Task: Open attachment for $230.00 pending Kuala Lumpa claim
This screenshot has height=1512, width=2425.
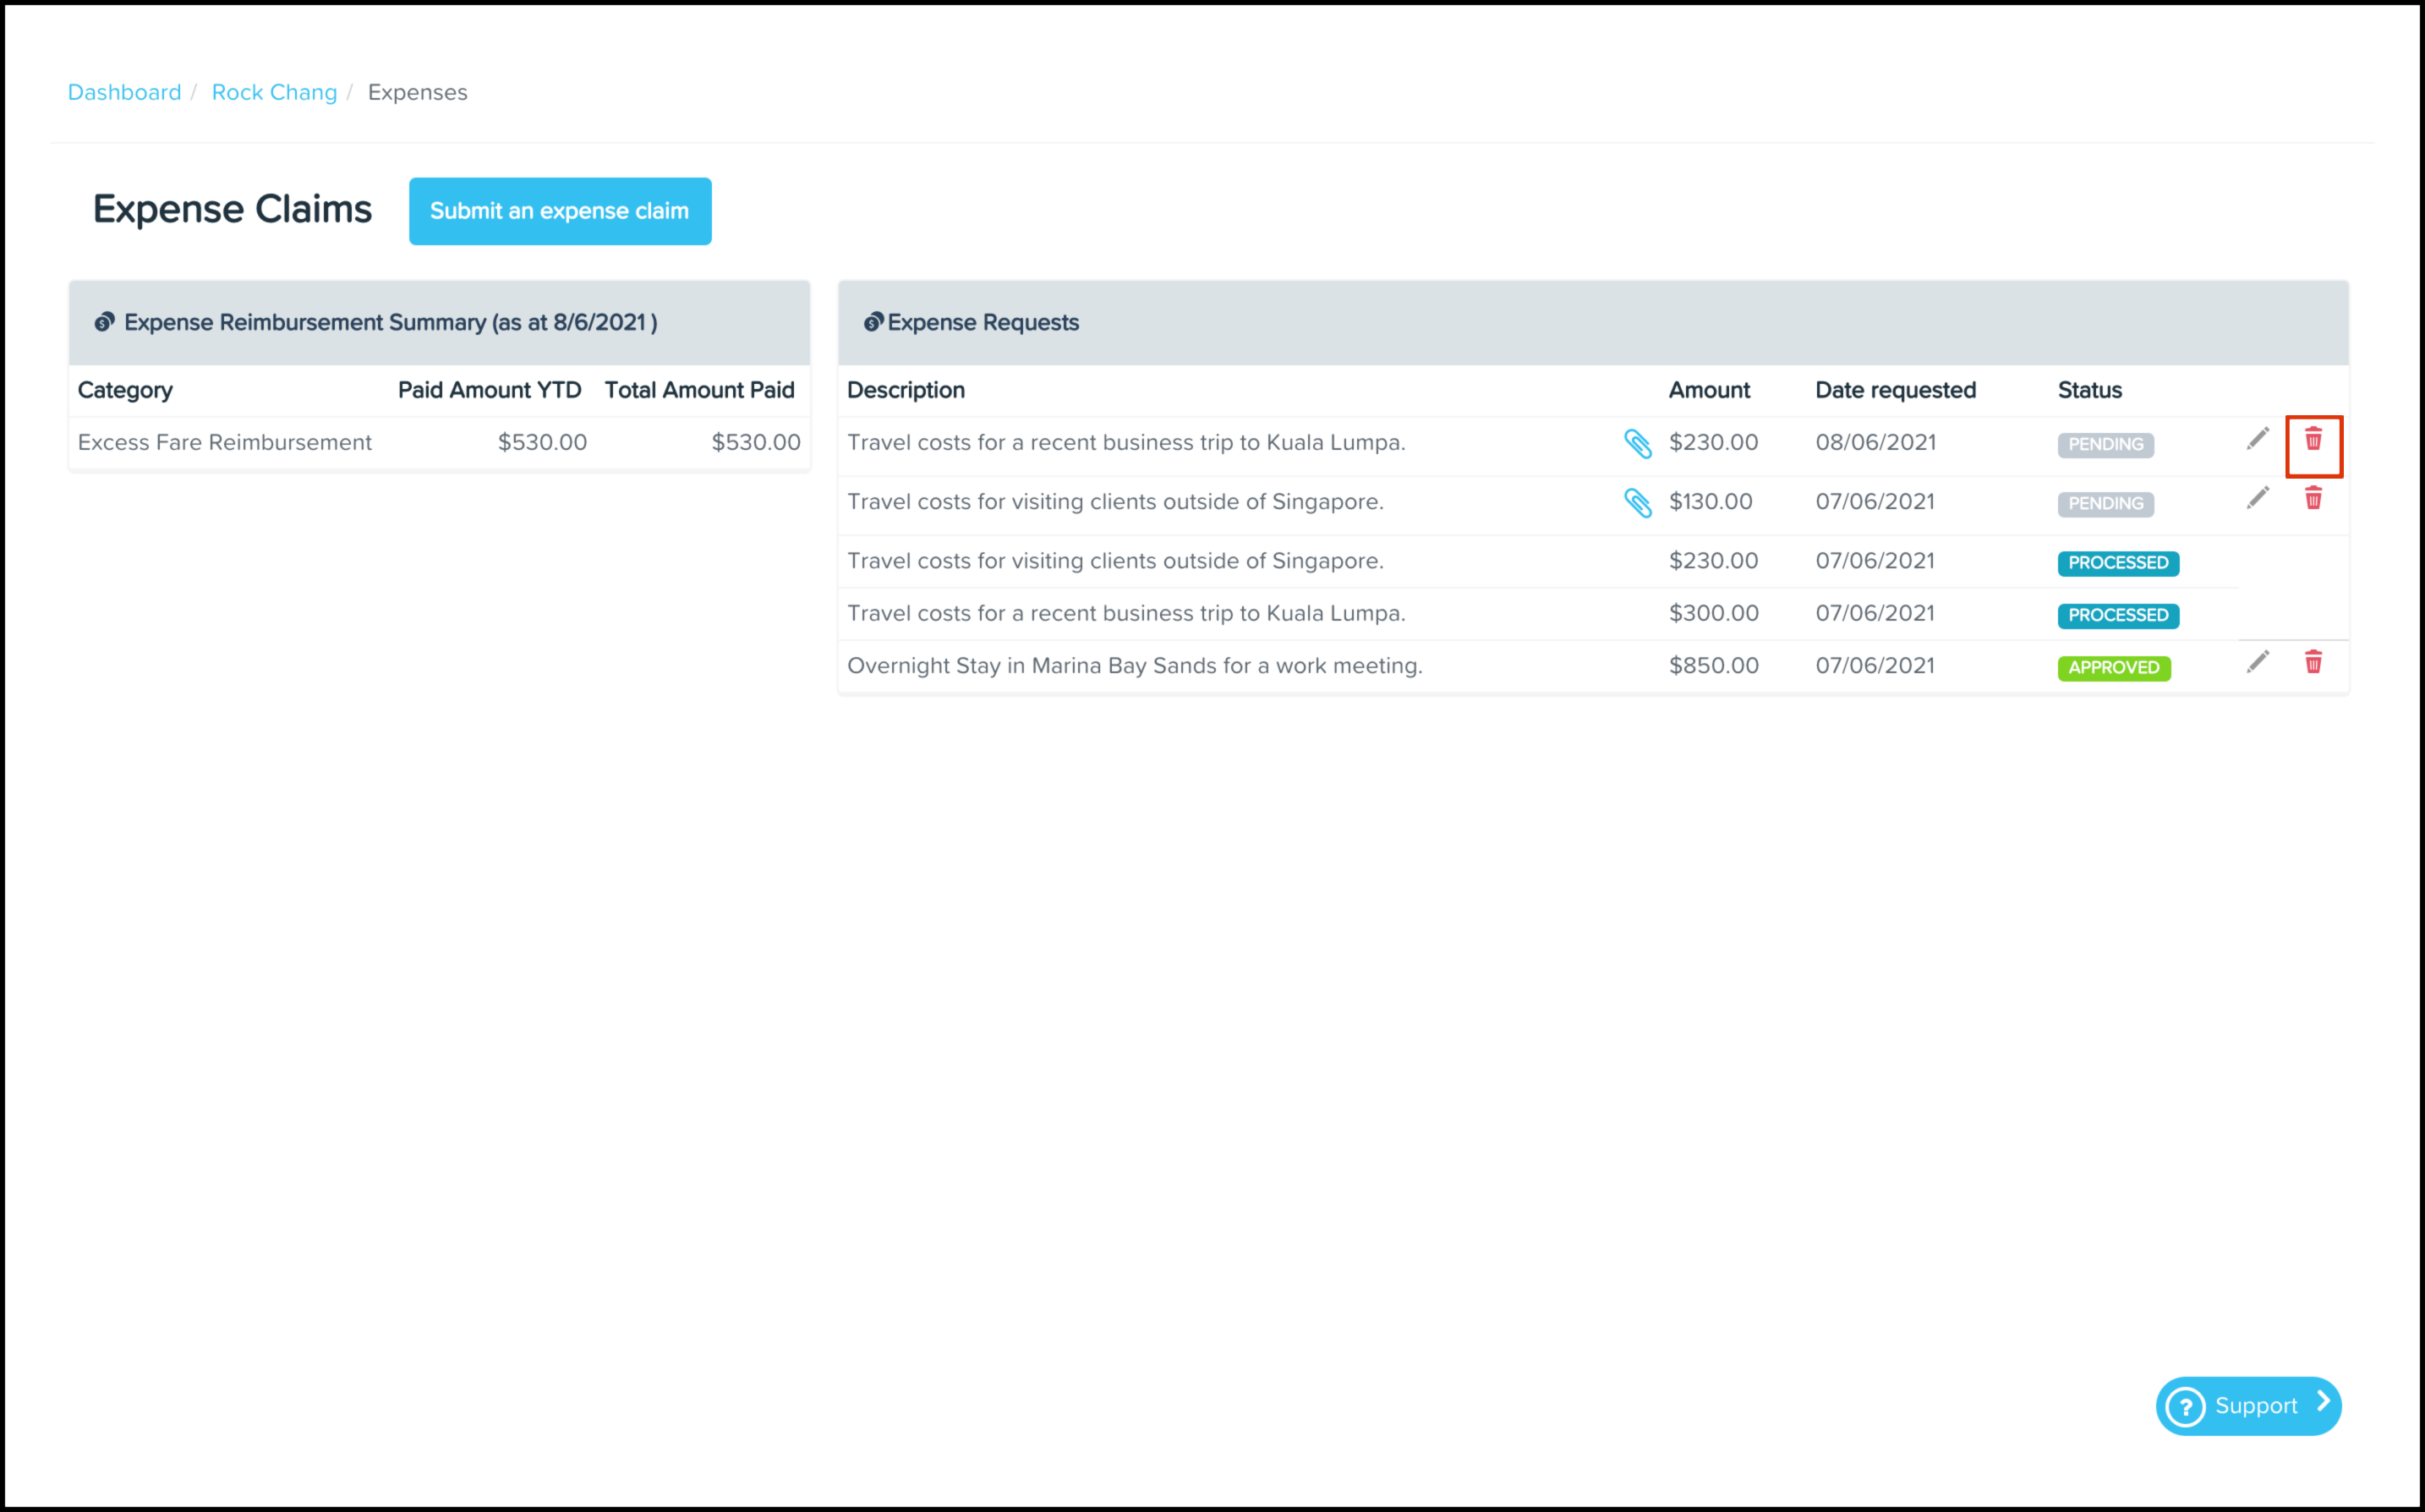Action: tap(1637, 443)
